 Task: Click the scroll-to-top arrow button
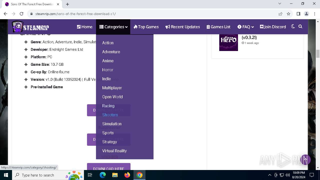pyautogui.click(x=305, y=159)
